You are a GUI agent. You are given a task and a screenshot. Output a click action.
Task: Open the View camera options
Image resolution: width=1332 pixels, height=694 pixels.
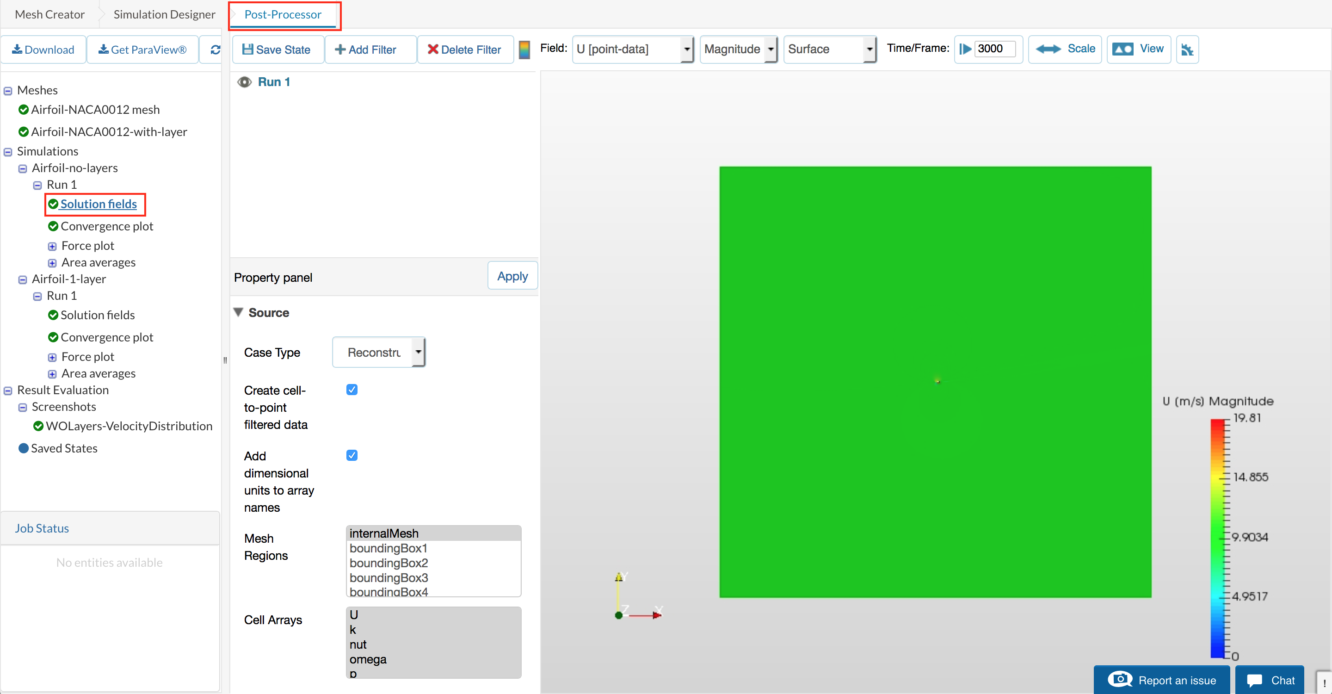point(1138,49)
